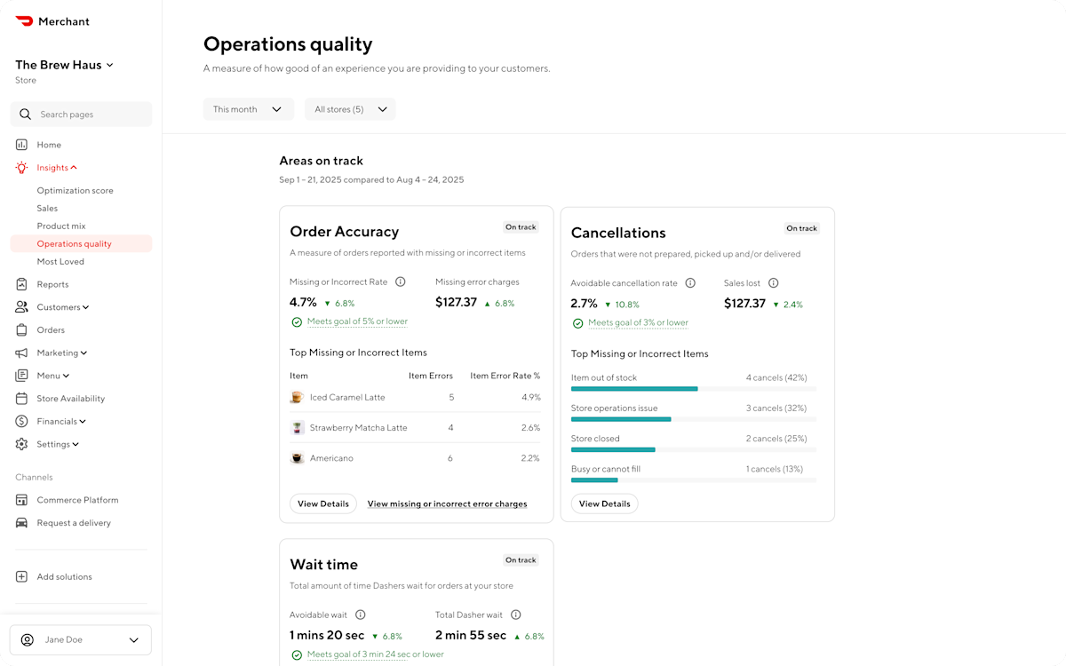1066x666 pixels.
Task: Click View Details on the Cancellations card
Action: tap(604, 503)
